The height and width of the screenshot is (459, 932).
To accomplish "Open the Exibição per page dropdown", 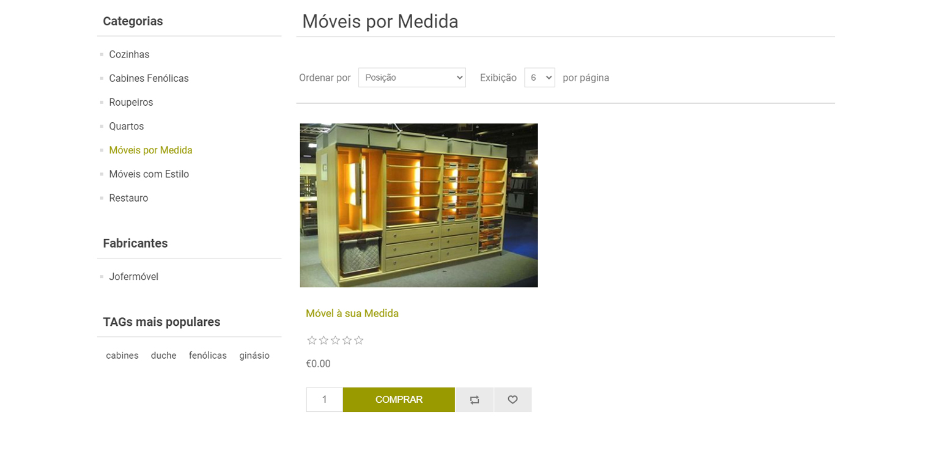I will tap(539, 78).
